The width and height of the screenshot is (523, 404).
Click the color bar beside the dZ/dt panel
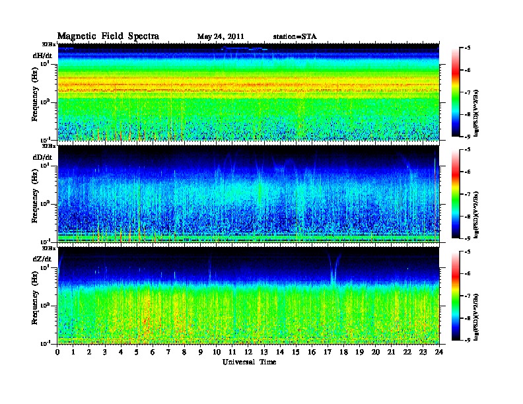click(456, 296)
